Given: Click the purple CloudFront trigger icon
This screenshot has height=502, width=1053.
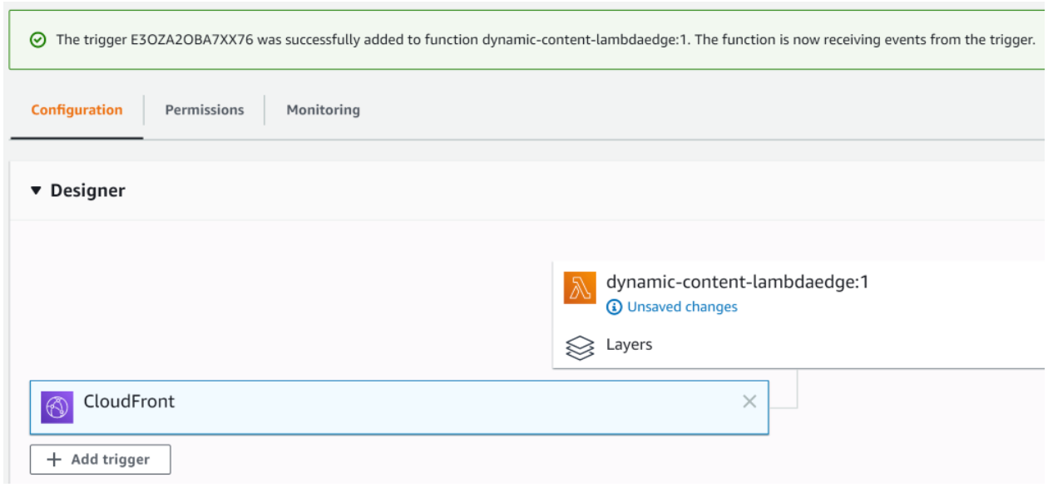Looking at the screenshot, I should coord(57,407).
